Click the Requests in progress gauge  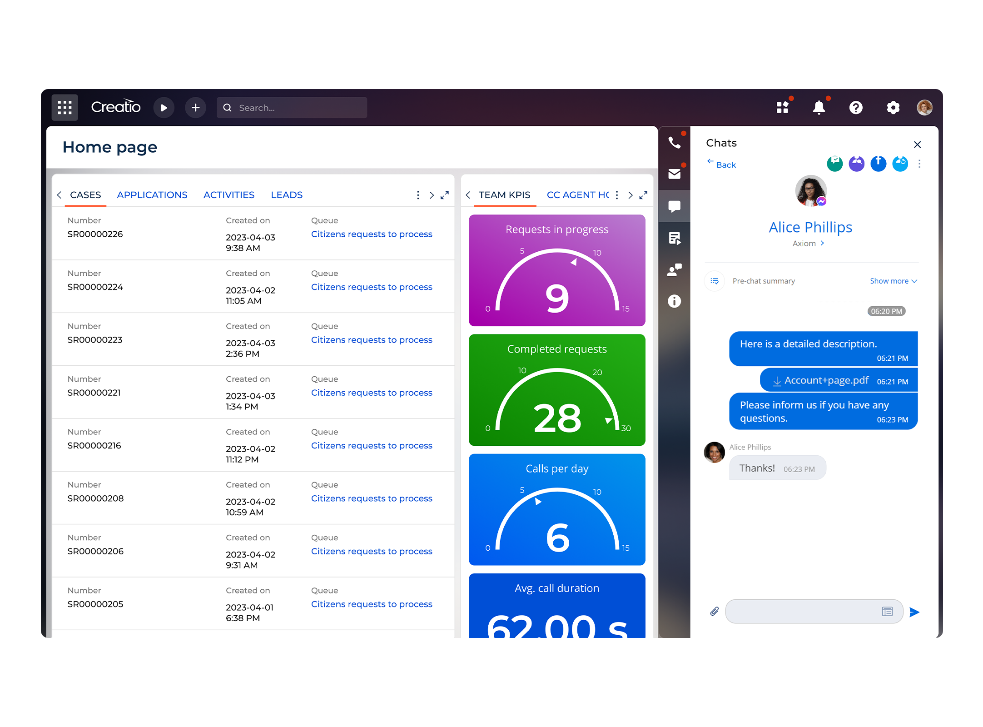click(x=556, y=271)
